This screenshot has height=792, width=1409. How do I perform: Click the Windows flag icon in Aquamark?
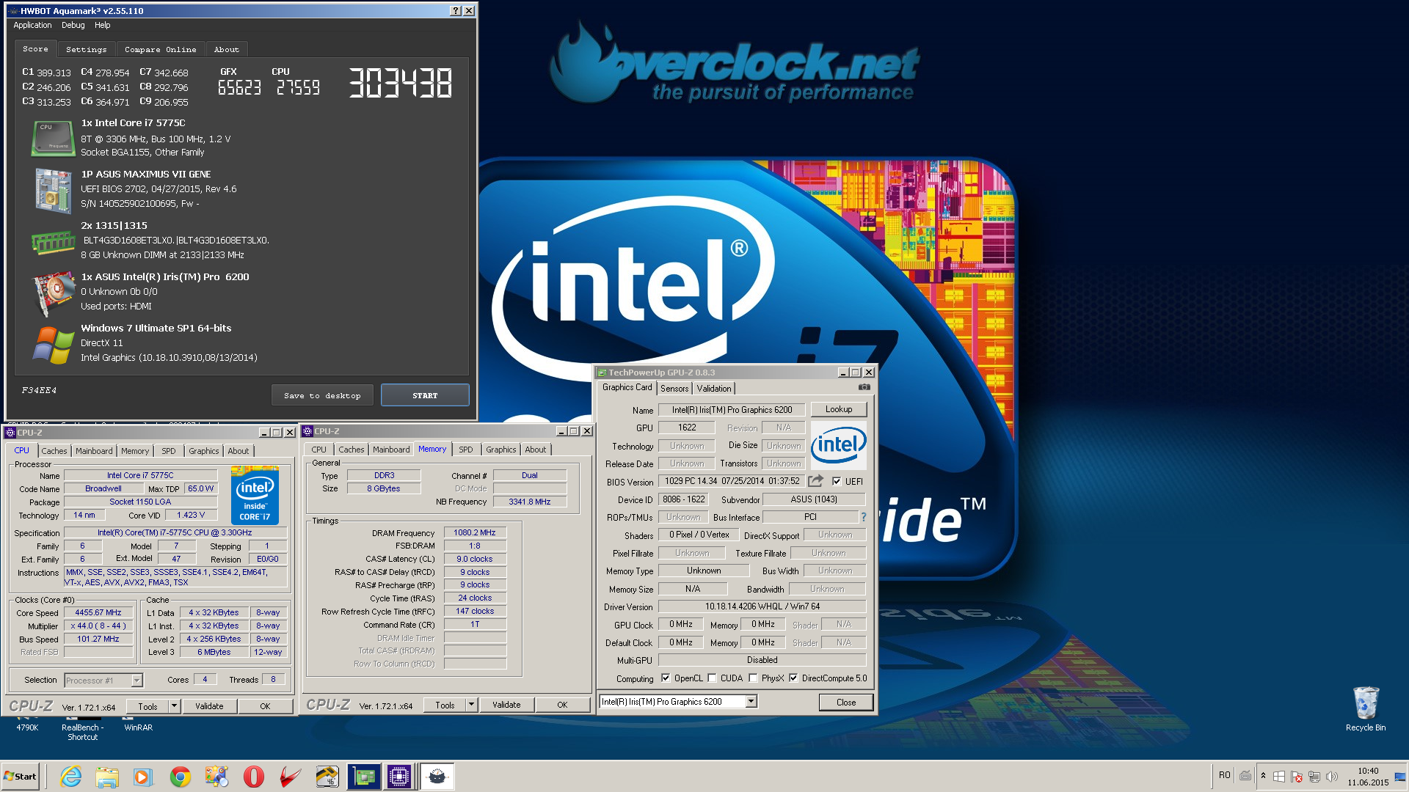pyautogui.click(x=53, y=345)
